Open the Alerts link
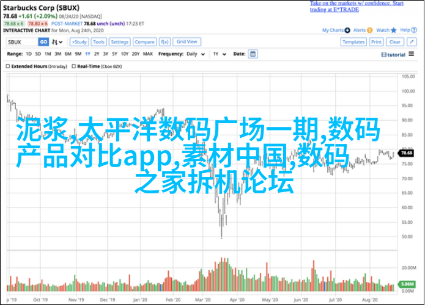 point(360,30)
